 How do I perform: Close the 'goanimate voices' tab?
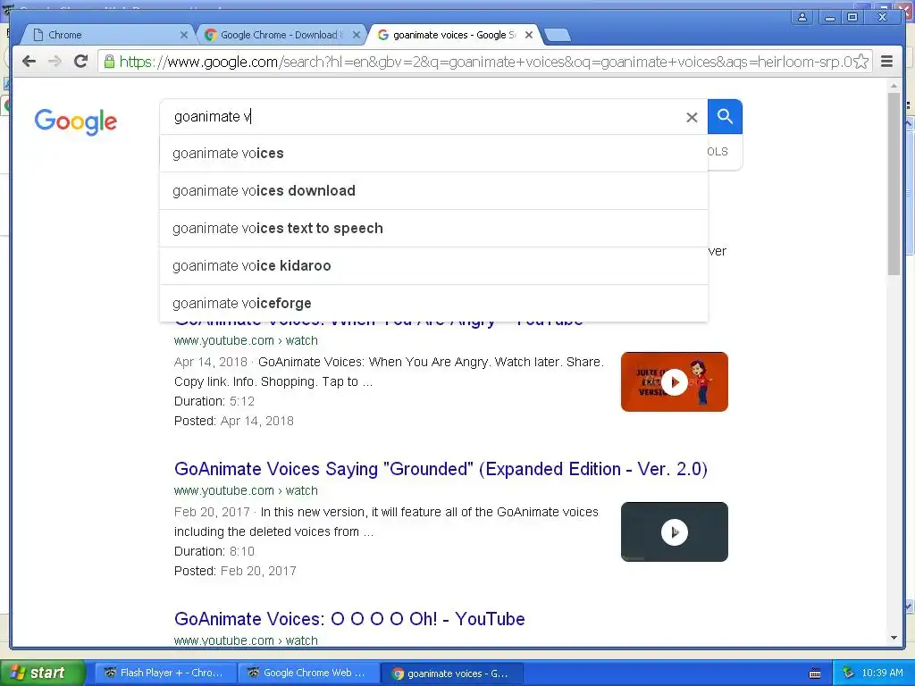coord(529,35)
